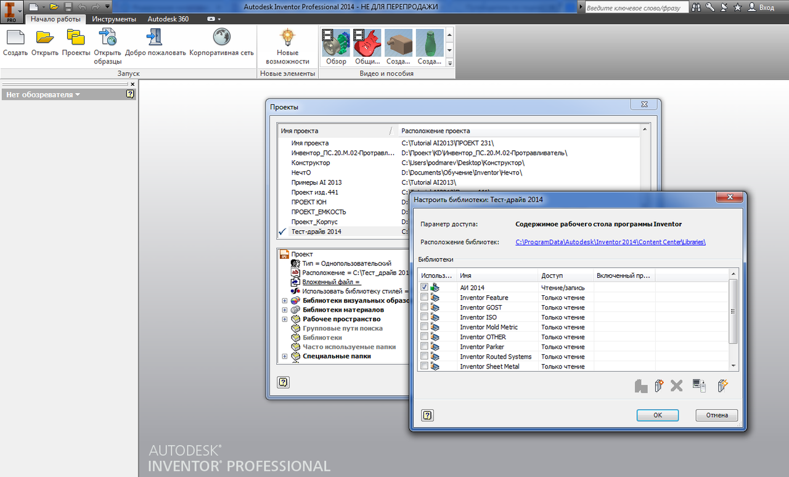Uncheck the АИ 2014 library checkbox

tap(424, 287)
